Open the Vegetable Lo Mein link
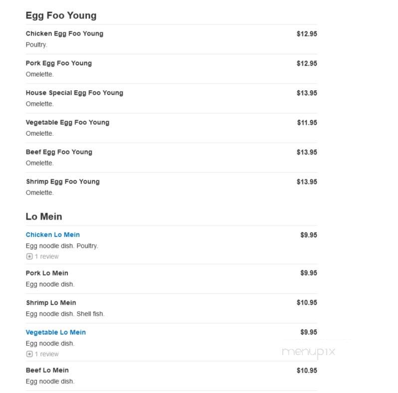 [56, 332]
